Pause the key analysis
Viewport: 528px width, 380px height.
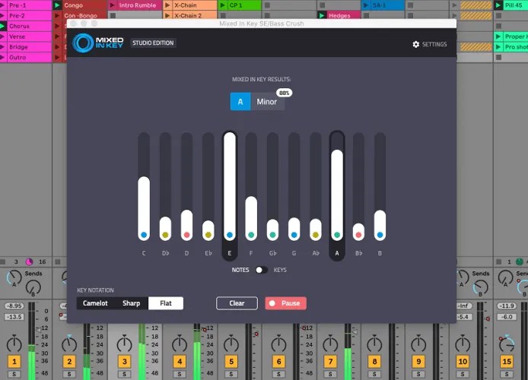[x=285, y=303]
